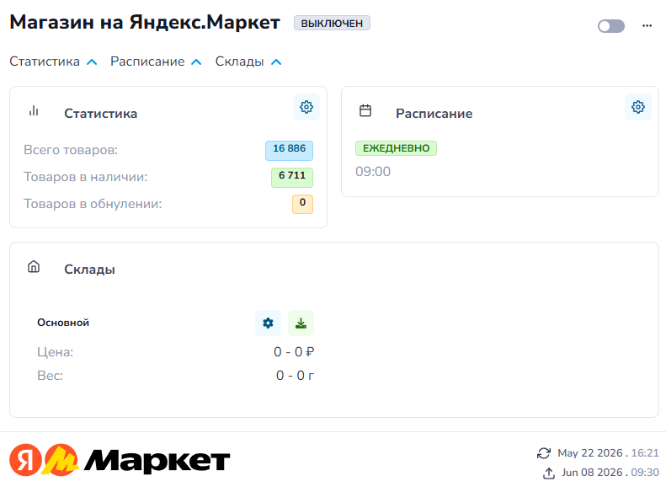Download the Основной warehouse file

301,324
